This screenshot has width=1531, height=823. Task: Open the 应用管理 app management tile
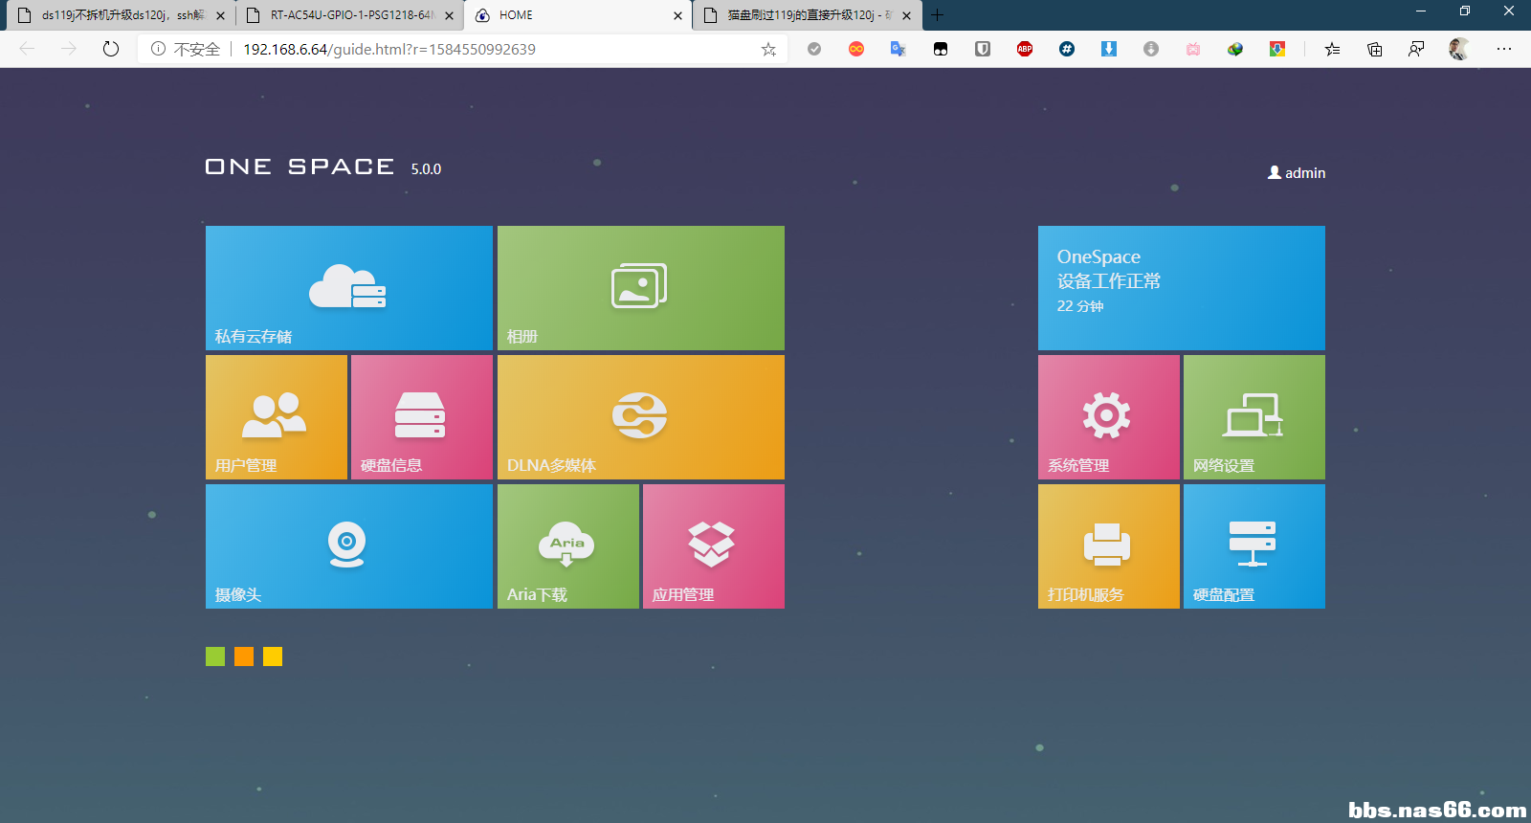[714, 546]
